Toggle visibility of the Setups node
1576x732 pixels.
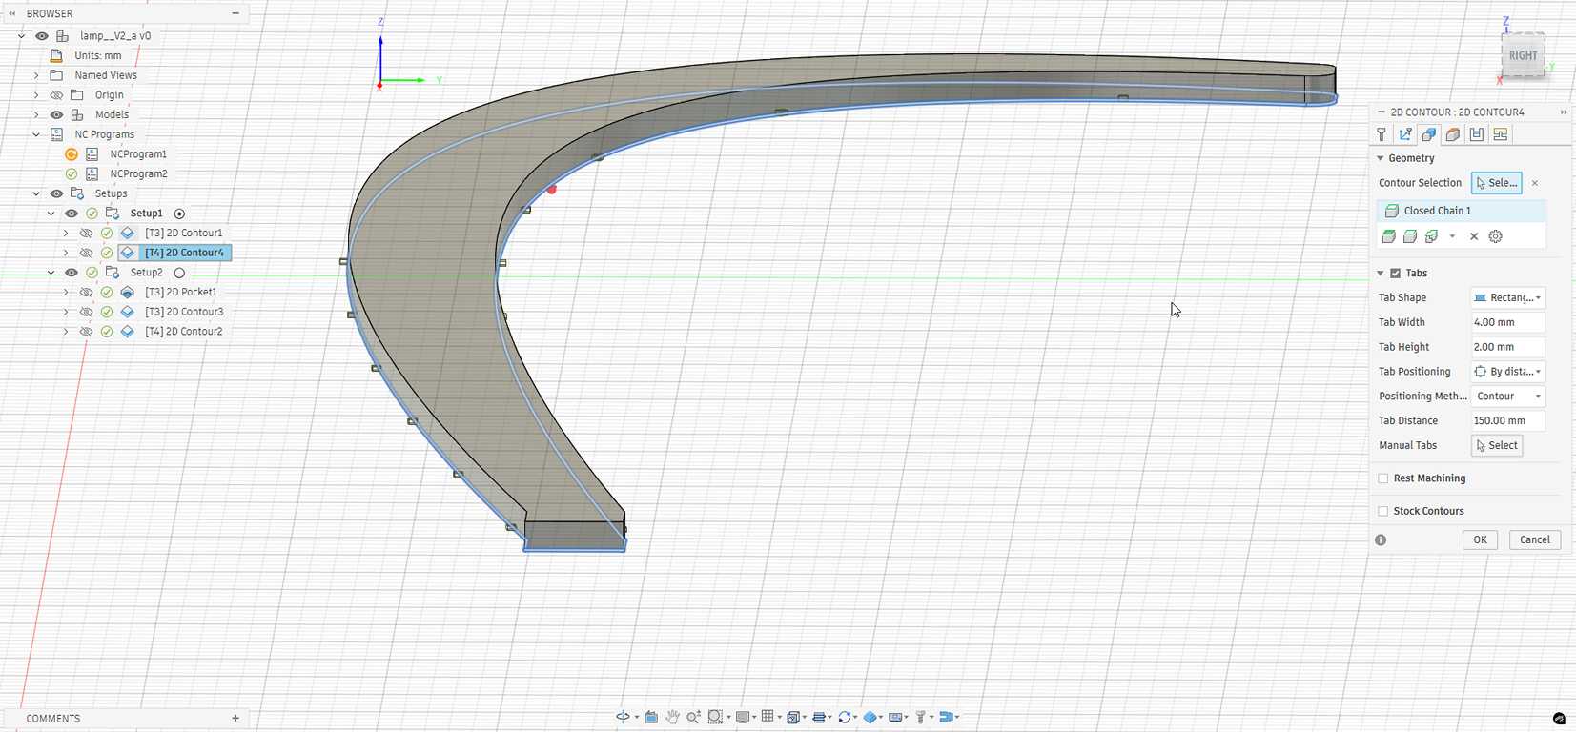click(x=56, y=193)
